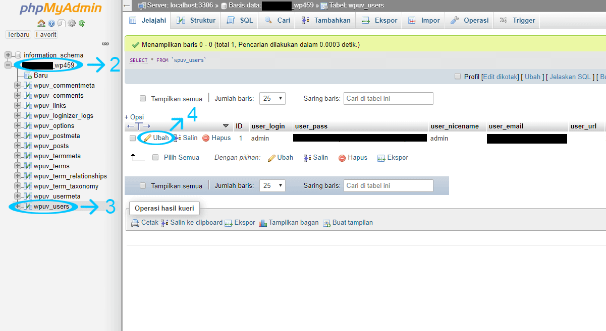Click red Hapus delete icon in admin row

point(206,138)
